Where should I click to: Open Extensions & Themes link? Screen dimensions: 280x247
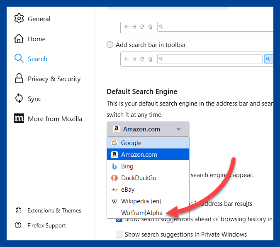(48, 210)
